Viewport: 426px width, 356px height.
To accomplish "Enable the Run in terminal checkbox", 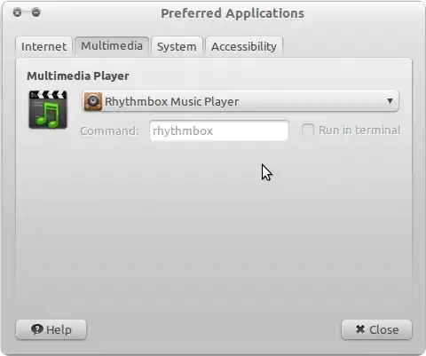I will [308, 130].
